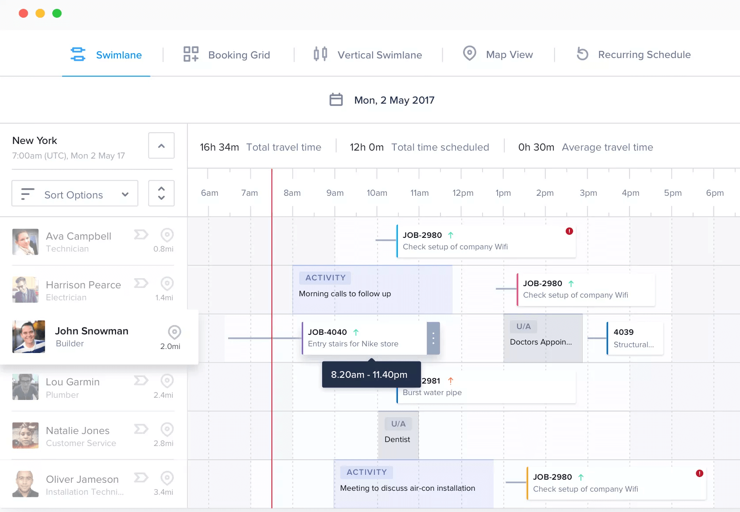Select the Morning calls to follow up activity
740x512 pixels.
(372, 290)
